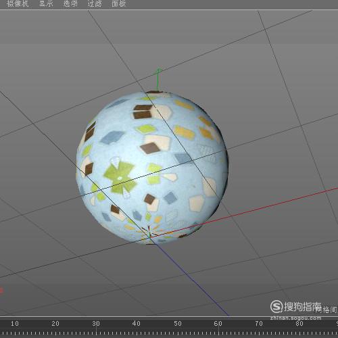The height and width of the screenshot is (338, 338).
Task: Jump to frame 50 on the timeline
Action: [178, 324]
